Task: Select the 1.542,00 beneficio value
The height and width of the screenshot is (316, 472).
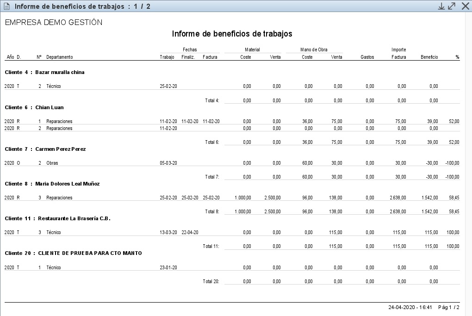Action: [429, 198]
